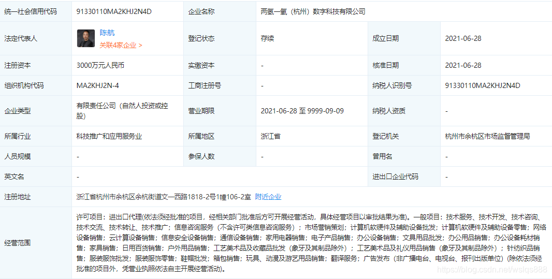Select credit code value 91330110MA2KHJ2N4D beside 统一社会信用代码
Viewport: 552px width, 279px height.
pos(114,11)
